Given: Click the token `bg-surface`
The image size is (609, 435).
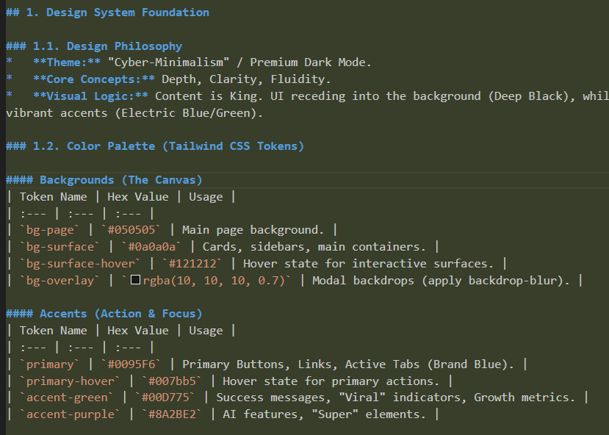Looking at the screenshot, I should (x=60, y=247).
